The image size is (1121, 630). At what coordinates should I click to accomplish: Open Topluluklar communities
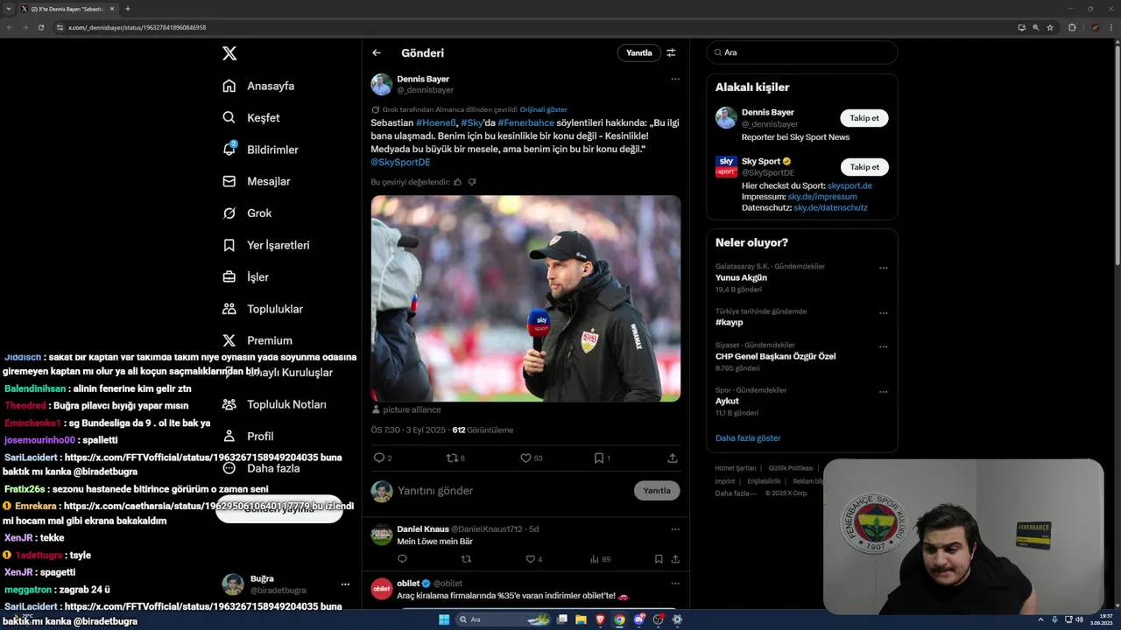tap(263, 309)
